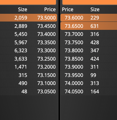Select ask price 73.7500

pyautogui.click(x=74, y=42)
